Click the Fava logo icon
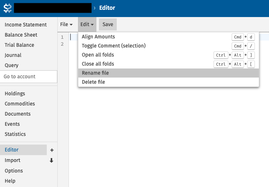Screen dimensions: 269x187 click(x=8, y=8)
